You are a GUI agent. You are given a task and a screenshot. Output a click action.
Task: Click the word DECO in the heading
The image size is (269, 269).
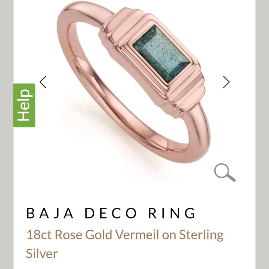(x=111, y=213)
